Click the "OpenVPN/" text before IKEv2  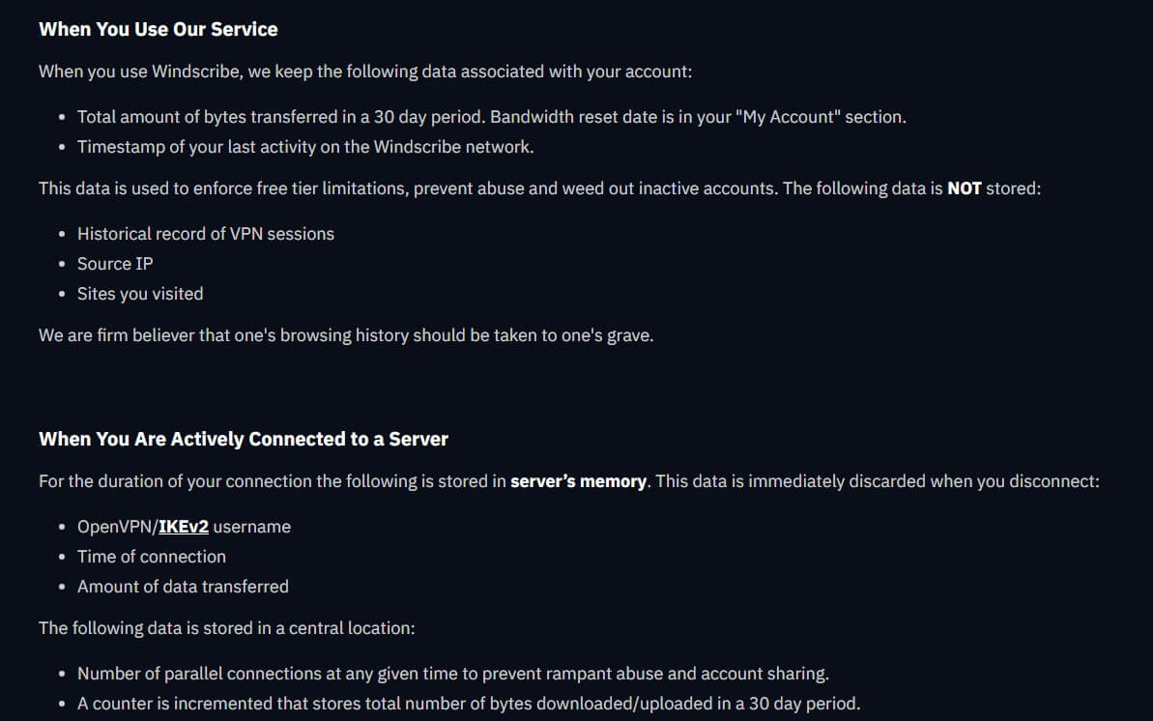[x=118, y=527]
